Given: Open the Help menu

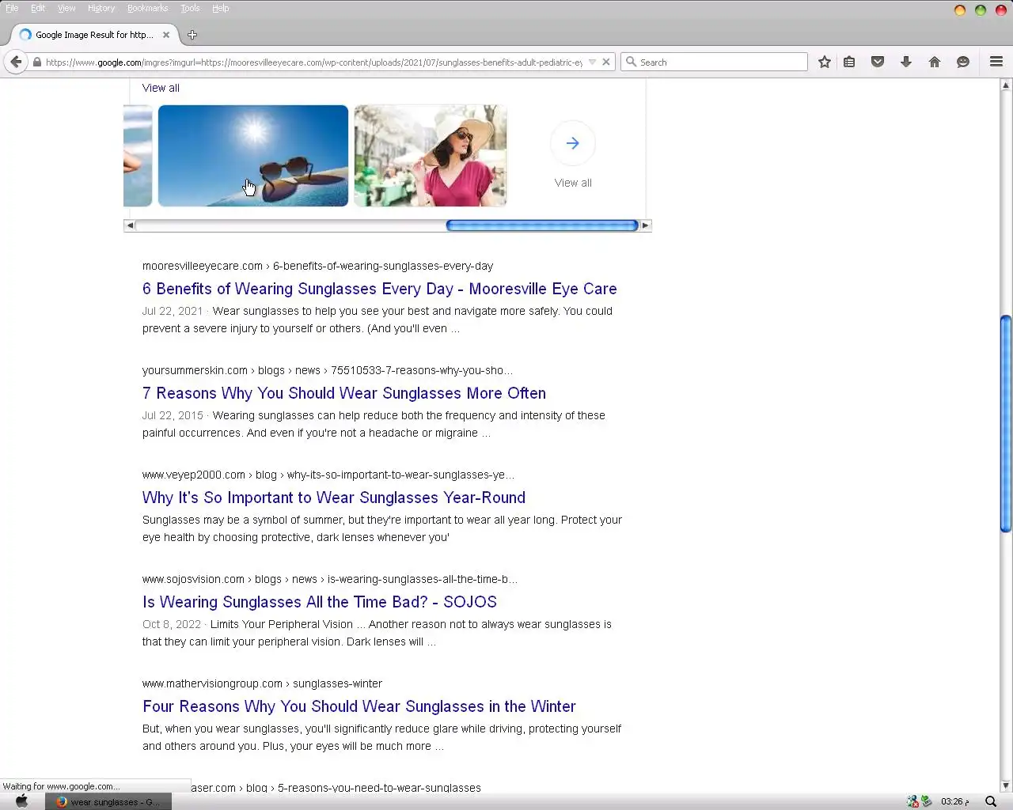Looking at the screenshot, I should [x=221, y=8].
